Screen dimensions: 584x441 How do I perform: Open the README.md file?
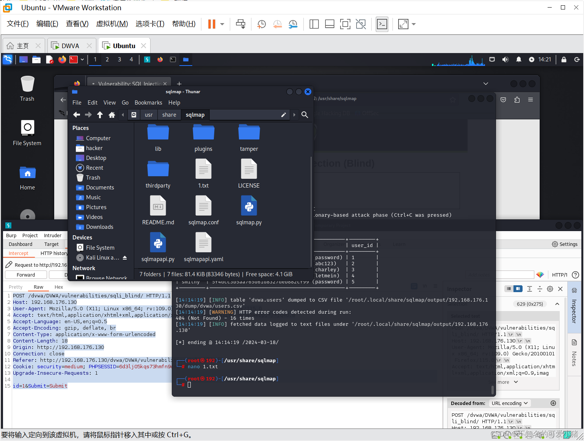[x=158, y=210]
